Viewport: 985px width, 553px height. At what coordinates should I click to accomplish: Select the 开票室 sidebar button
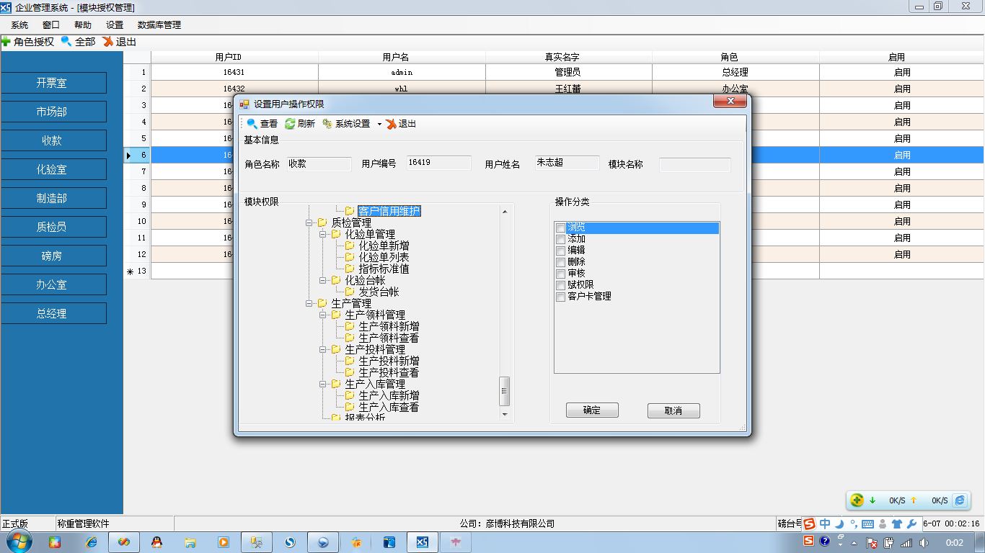coord(54,83)
